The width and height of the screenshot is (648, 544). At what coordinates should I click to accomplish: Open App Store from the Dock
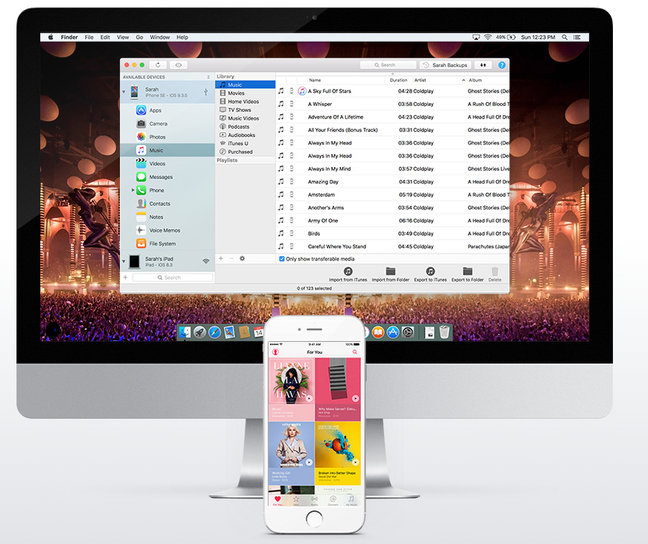click(x=393, y=332)
